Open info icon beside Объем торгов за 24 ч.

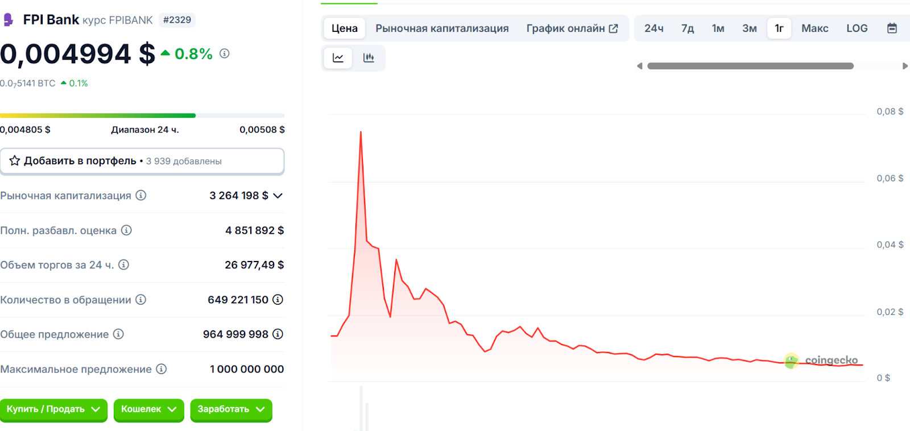coord(123,264)
